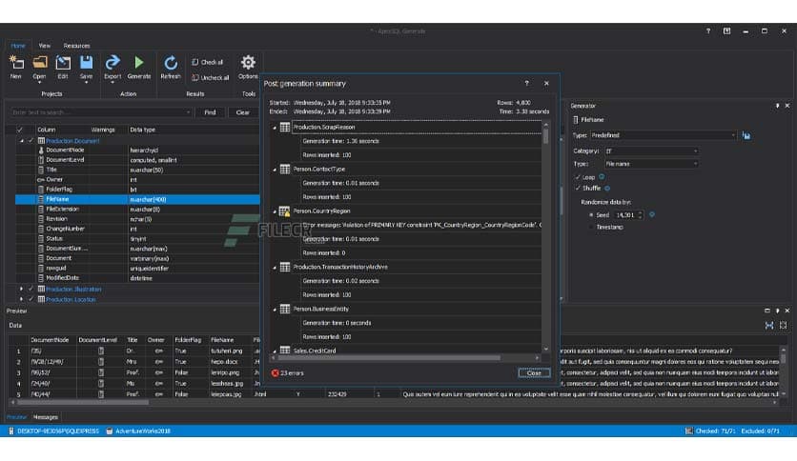Select the Timestamp radio option
Image resolution: width=797 pixels, height=461 pixels.
(591, 228)
